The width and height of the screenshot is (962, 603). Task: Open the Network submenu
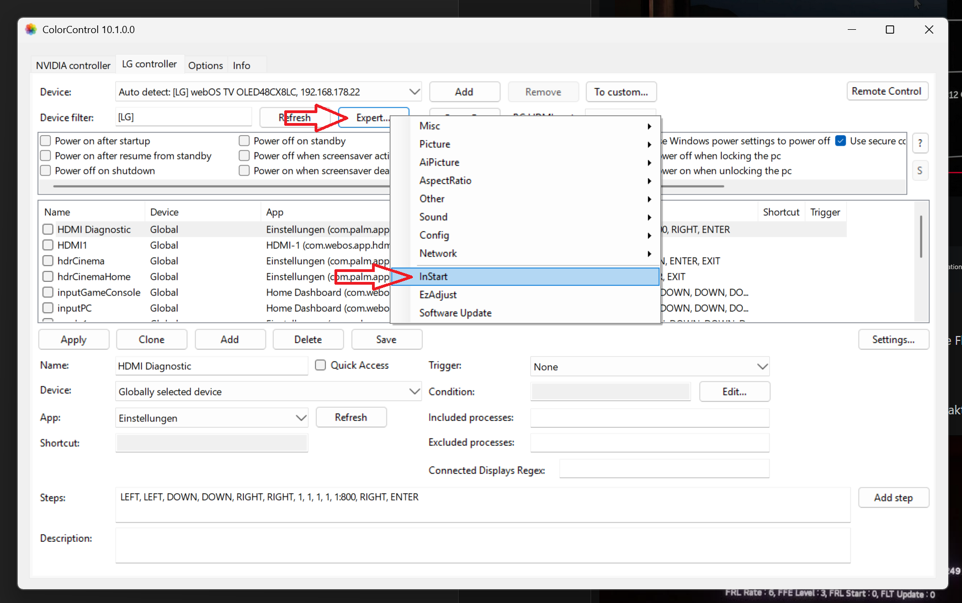(525, 253)
